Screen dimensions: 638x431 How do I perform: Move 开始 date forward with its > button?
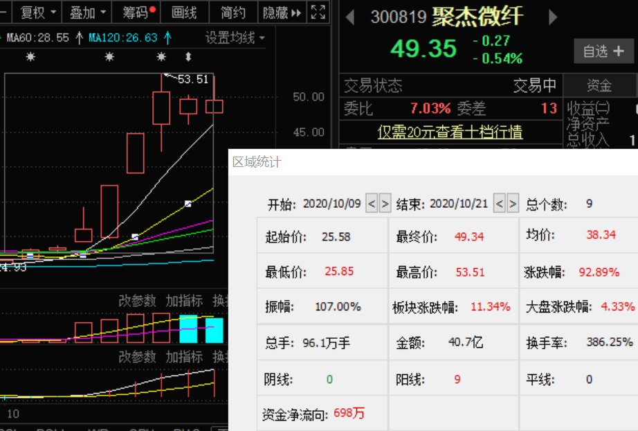pyautogui.click(x=385, y=203)
